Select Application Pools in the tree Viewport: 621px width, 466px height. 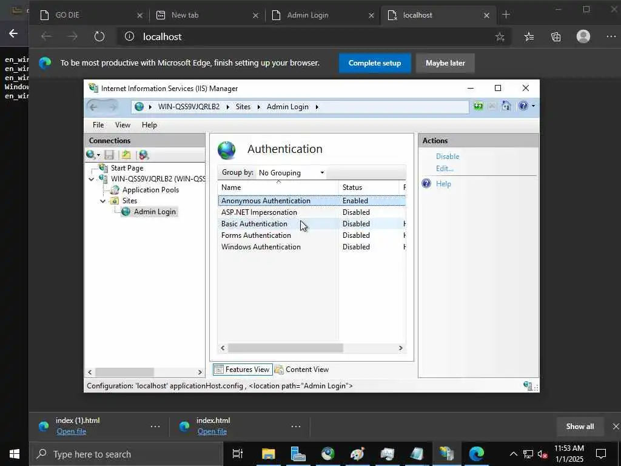[x=150, y=190]
